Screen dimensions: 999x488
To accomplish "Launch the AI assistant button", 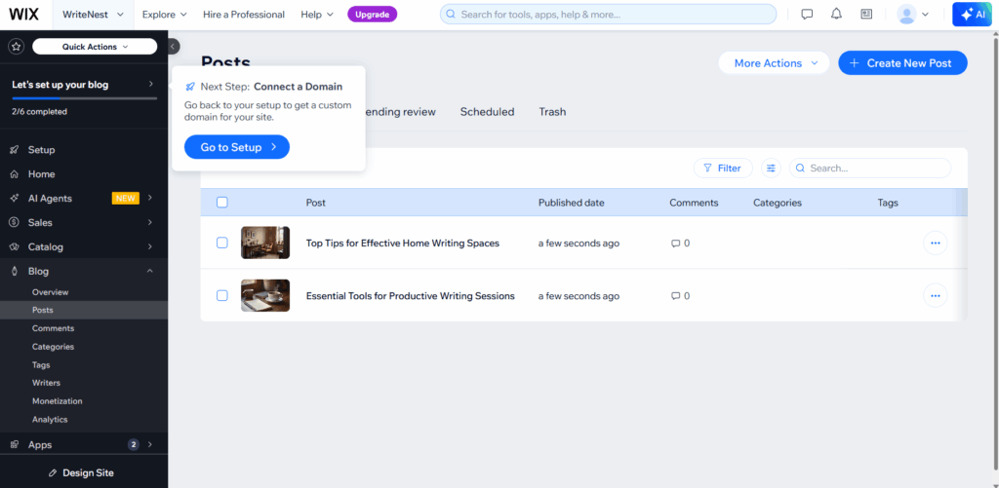I will (x=973, y=14).
